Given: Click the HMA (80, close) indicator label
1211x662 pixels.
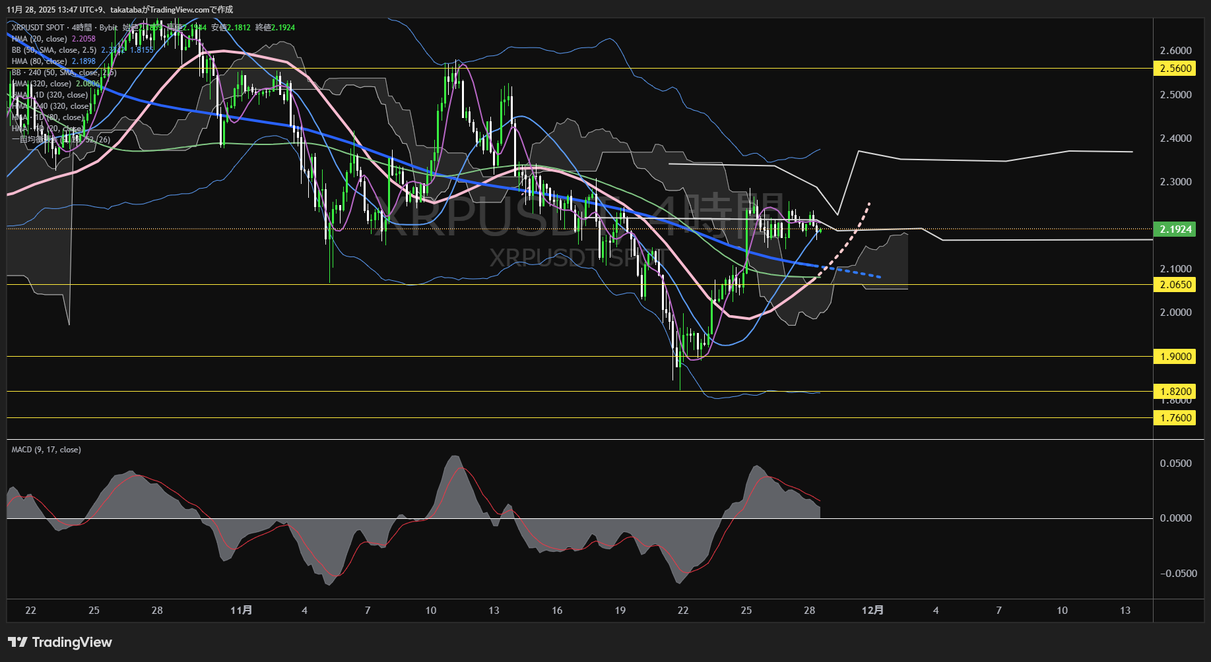Looking at the screenshot, I should [x=40, y=61].
